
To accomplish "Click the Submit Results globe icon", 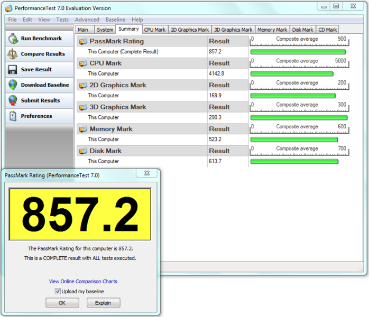I will 13,100.
